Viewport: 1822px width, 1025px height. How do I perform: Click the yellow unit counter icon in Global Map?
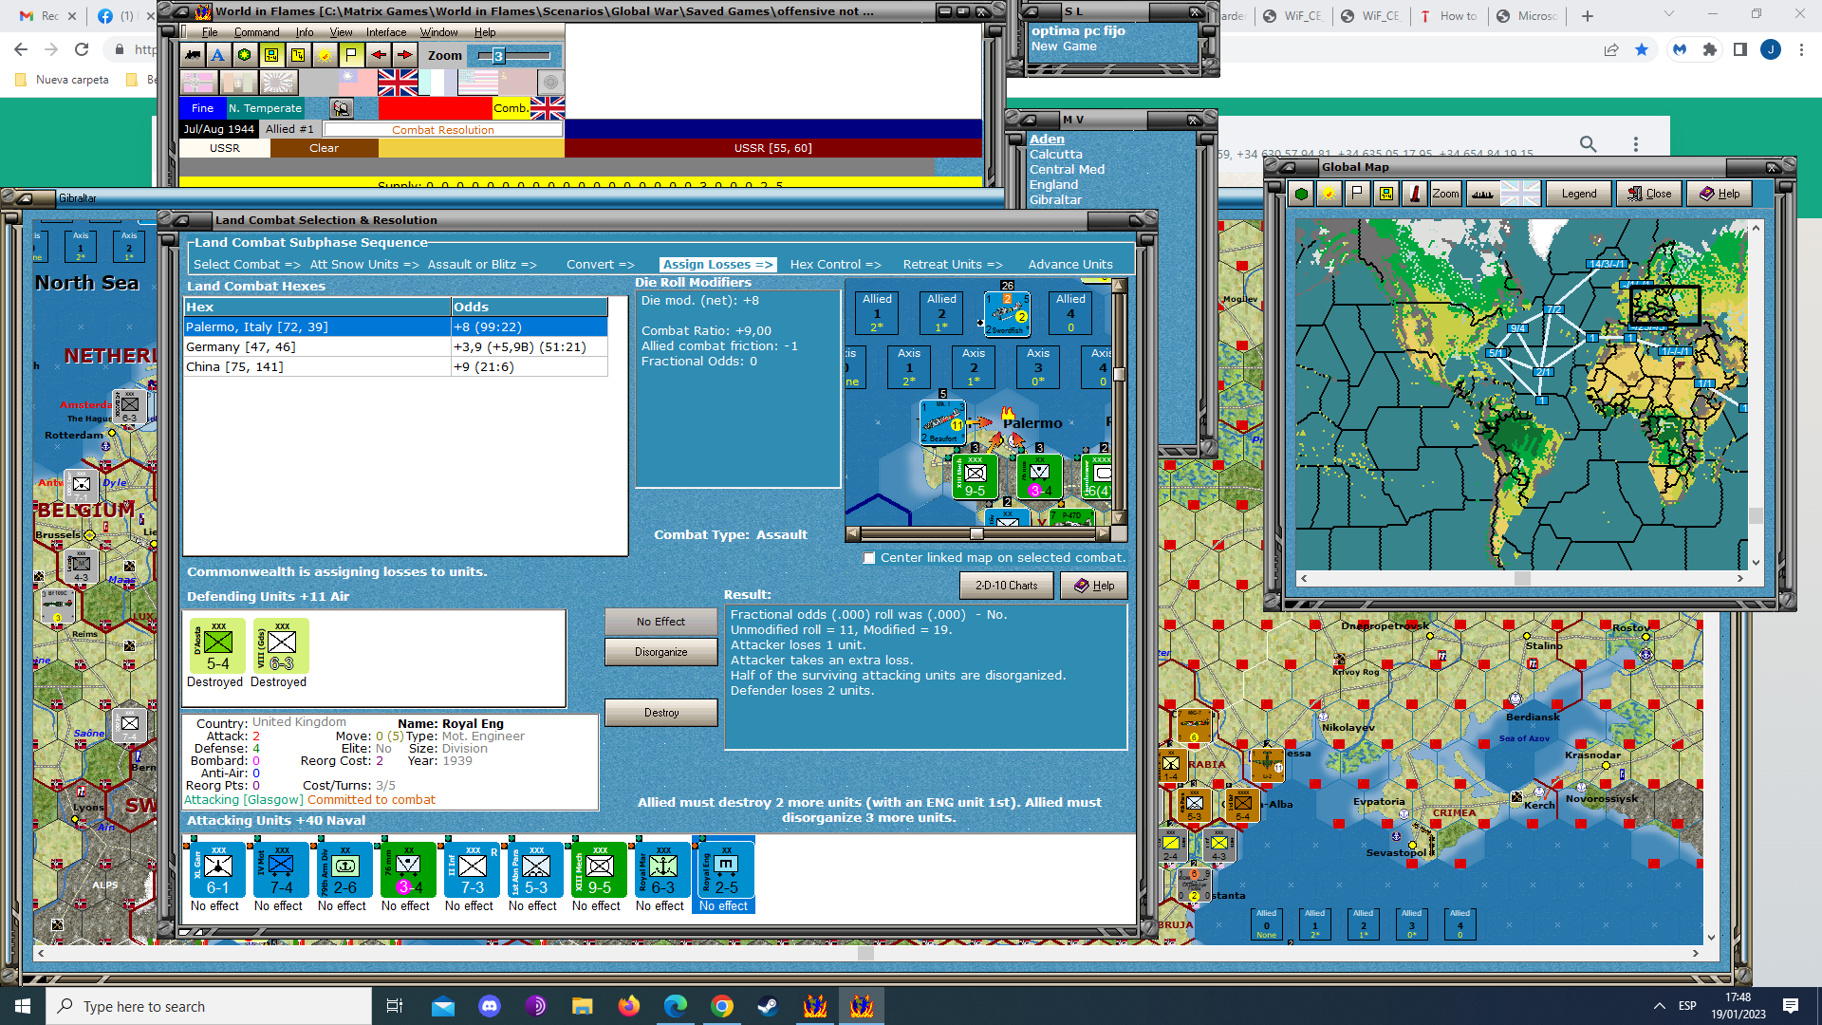(1386, 194)
